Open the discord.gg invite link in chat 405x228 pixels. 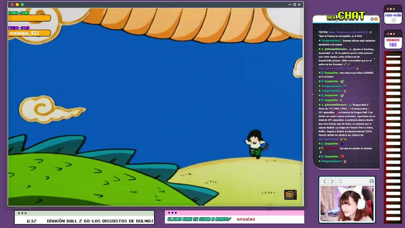pos(337,68)
